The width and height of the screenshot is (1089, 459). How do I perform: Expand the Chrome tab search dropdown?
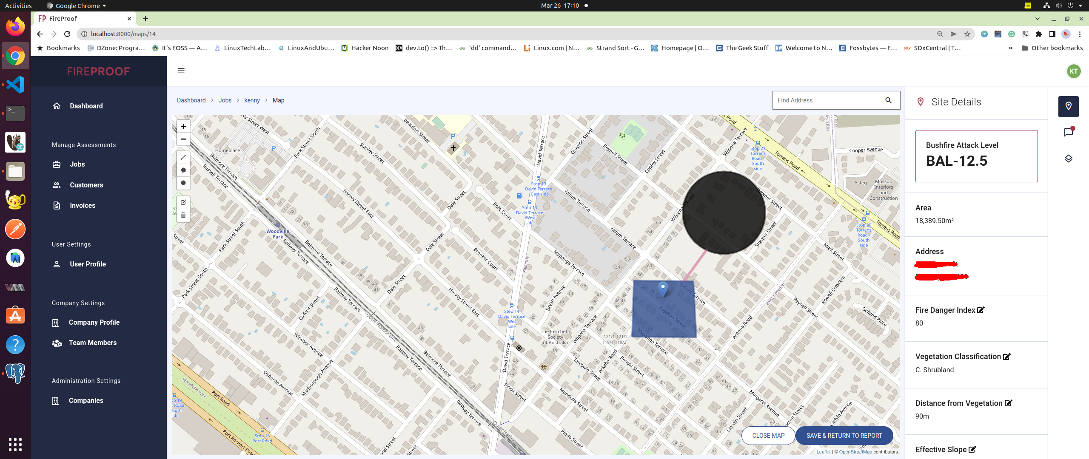(1037, 19)
